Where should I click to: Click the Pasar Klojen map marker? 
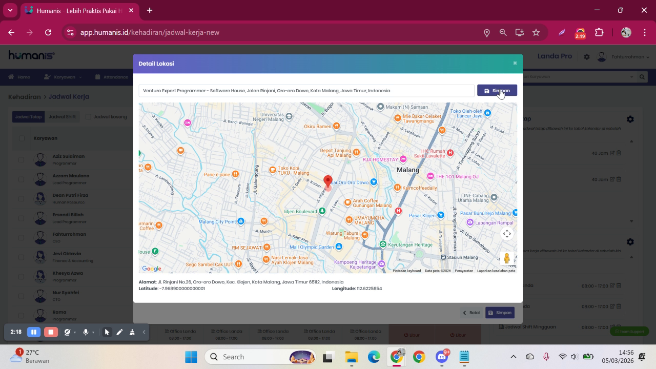(x=441, y=215)
